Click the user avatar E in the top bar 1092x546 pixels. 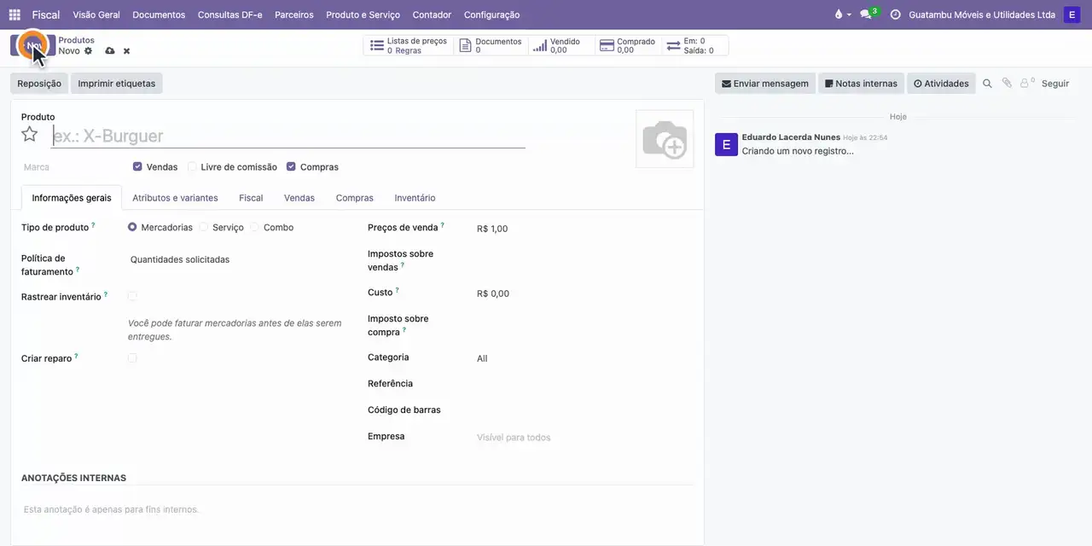coord(1072,15)
